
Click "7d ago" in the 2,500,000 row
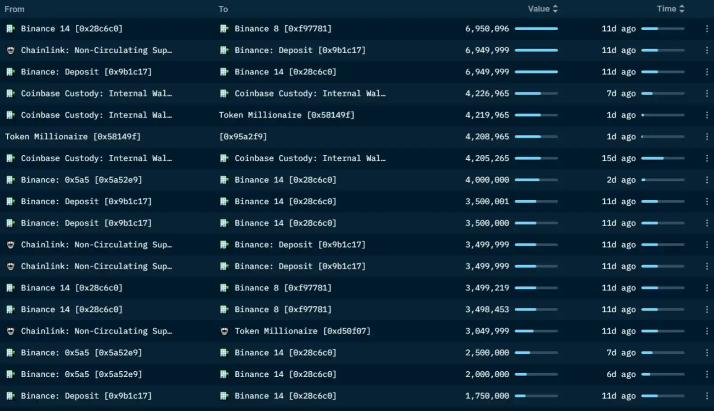[x=621, y=353]
